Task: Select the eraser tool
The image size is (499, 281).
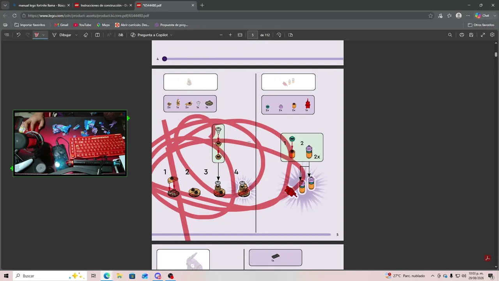Action: [86, 35]
